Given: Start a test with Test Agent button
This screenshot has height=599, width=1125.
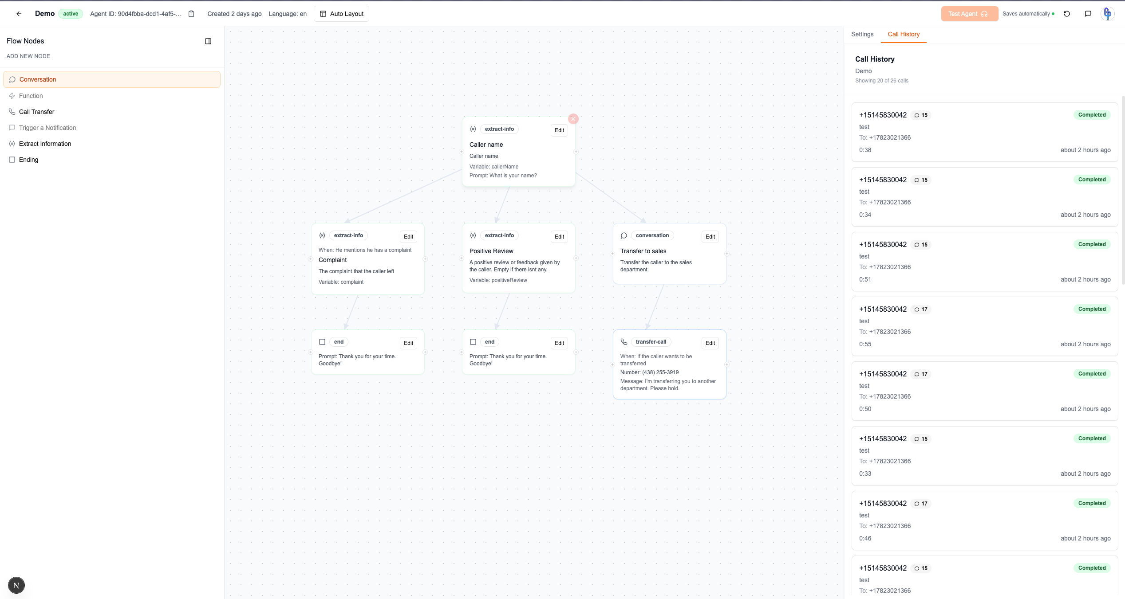Looking at the screenshot, I should (x=969, y=14).
